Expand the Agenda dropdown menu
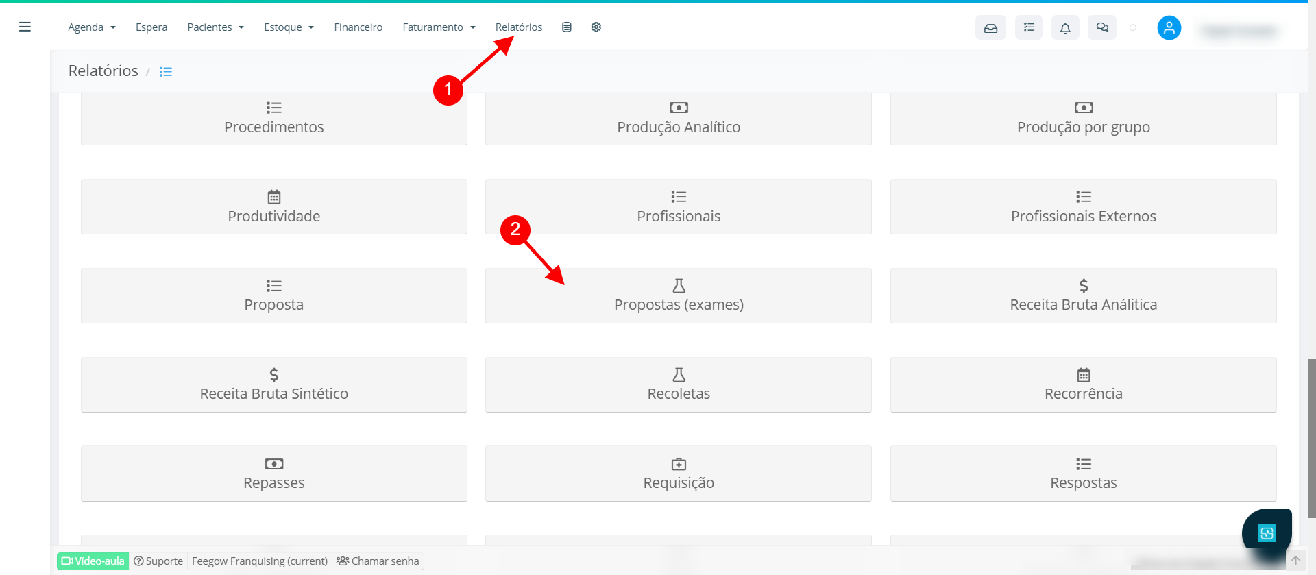This screenshot has height=575, width=1316. pyautogui.click(x=92, y=27)
